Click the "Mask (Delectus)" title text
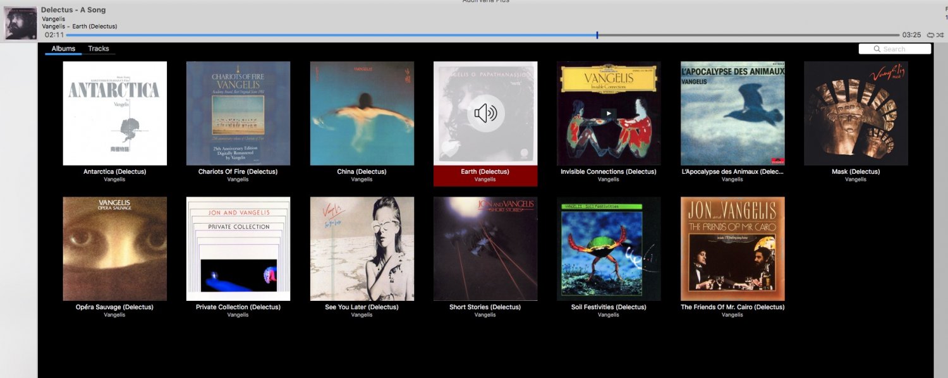The image size is (948, 378). pos(856,171)
